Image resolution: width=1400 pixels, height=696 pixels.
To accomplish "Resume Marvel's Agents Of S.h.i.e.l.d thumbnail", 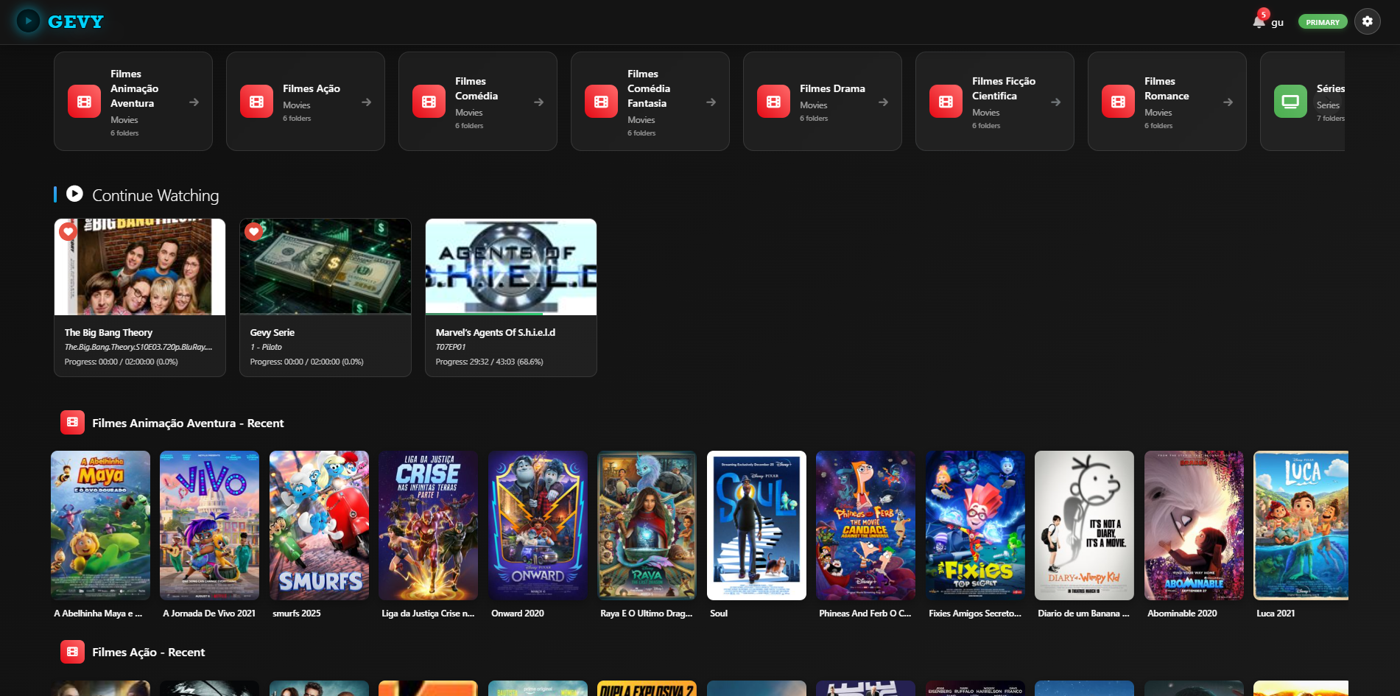I will point(511,267).
